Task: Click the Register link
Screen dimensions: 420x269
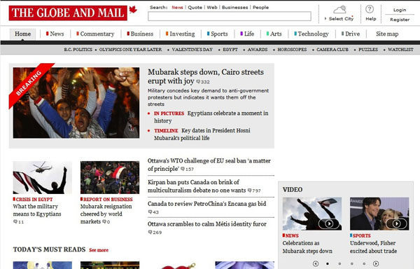Action: pos(400,20)
